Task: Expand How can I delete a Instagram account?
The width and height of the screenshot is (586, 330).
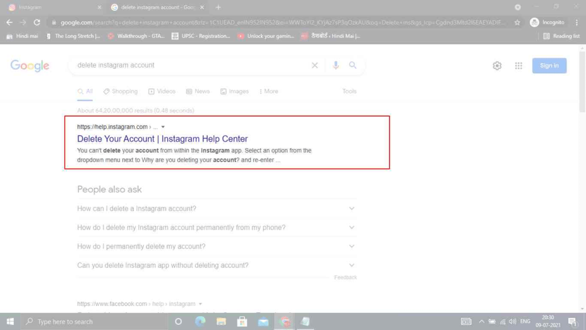Action: click(217, 209)
